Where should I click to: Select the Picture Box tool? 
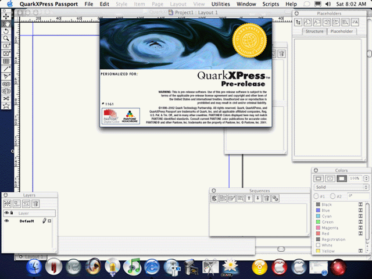[6, 53]
